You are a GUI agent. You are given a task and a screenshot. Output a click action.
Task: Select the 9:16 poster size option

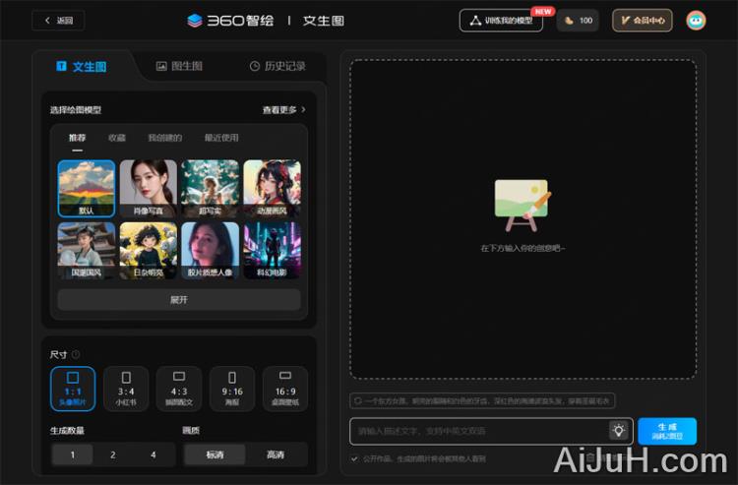(x=232, y=389)
